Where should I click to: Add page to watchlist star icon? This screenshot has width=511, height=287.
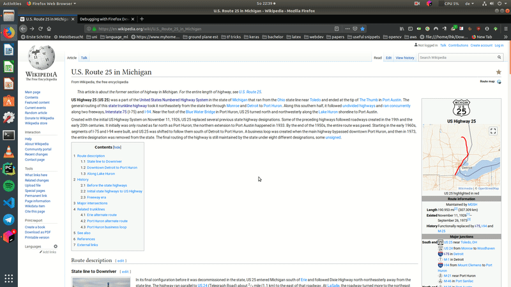[498, 72]
